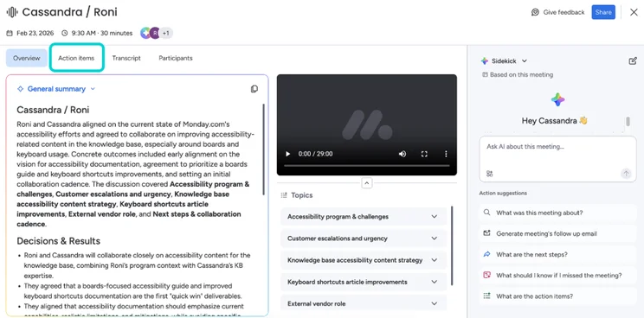Viewport: 644px width, 318px height.
Task: Click the audio waveform icon beside the title
Action: [x=12, y=12]
